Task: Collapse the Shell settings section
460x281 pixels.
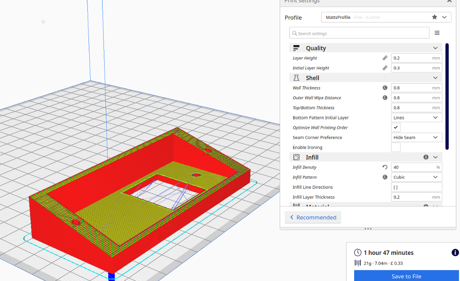Action: [435, 78]
